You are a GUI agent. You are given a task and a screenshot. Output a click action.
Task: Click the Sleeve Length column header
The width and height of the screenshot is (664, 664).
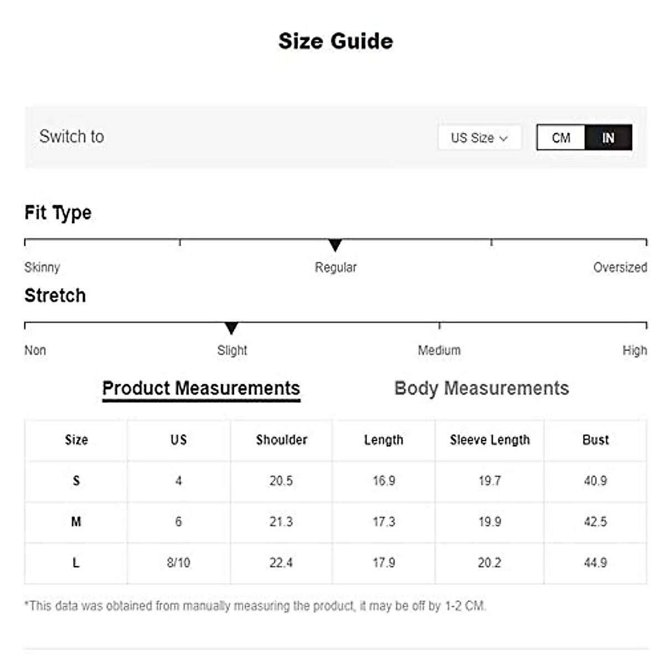click(490, 440)
